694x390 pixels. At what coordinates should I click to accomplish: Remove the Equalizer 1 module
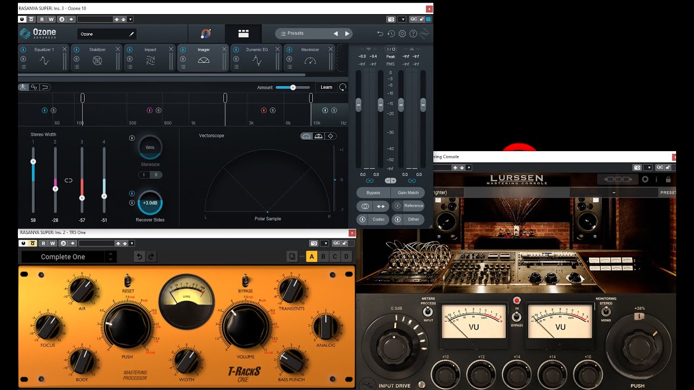pyautogui.click(x=65, y=49)
